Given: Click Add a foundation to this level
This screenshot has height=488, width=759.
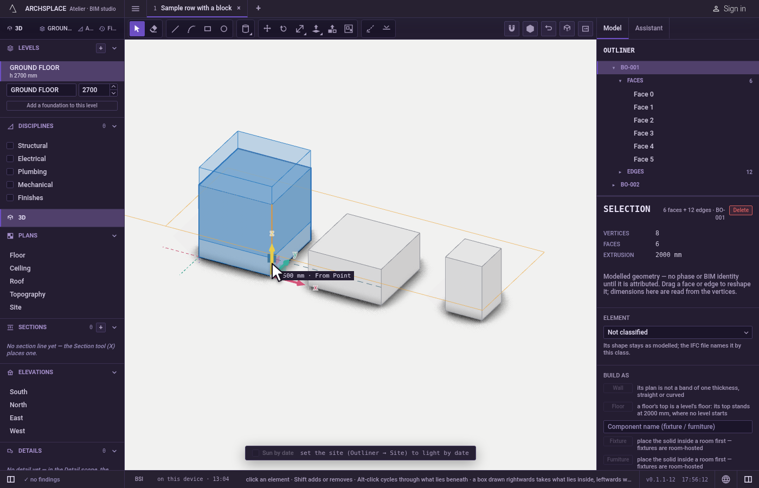Looking at the screenshot, I should pyautogui.click(x=62, y=106).
